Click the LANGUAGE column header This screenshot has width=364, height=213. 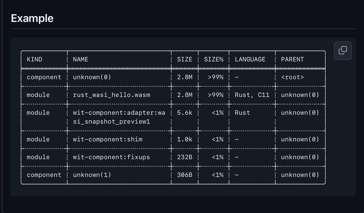pyautogui.click(x=250, y=59)
